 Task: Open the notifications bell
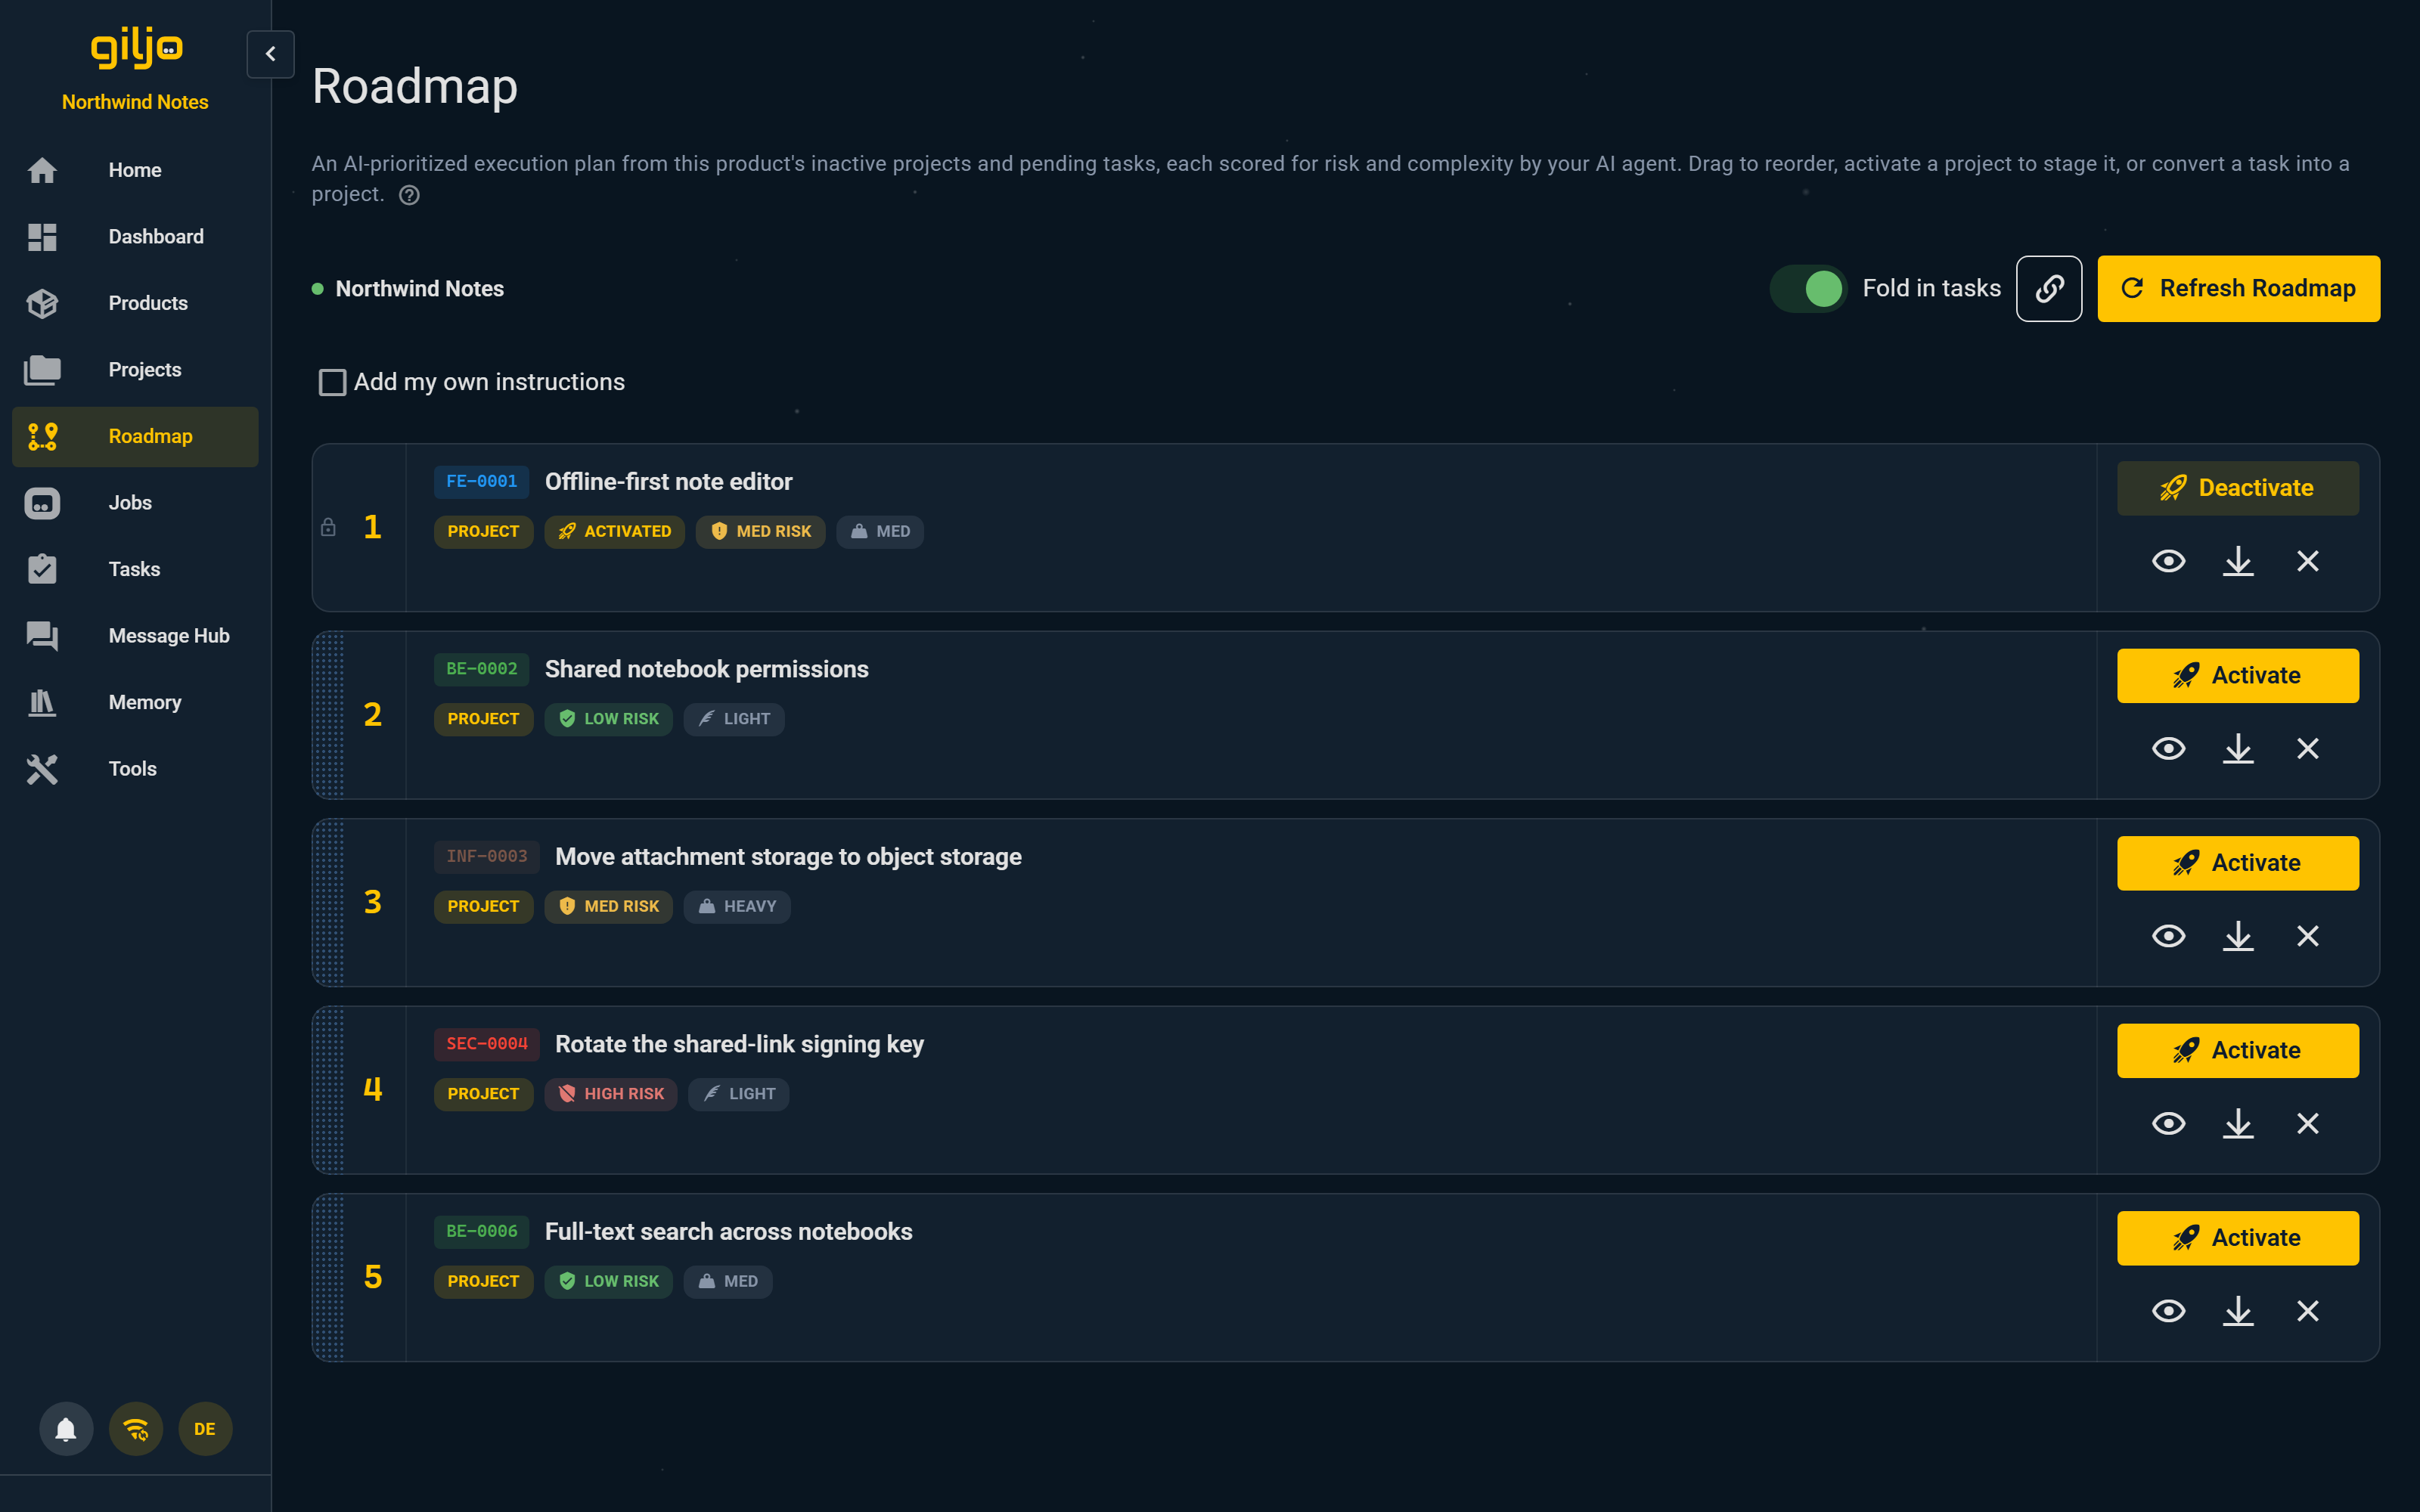(66, 1429)
